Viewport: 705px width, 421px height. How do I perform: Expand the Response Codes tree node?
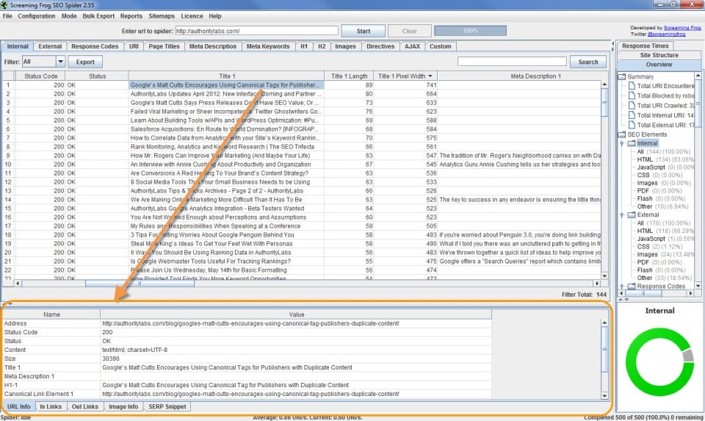point(622,286)
